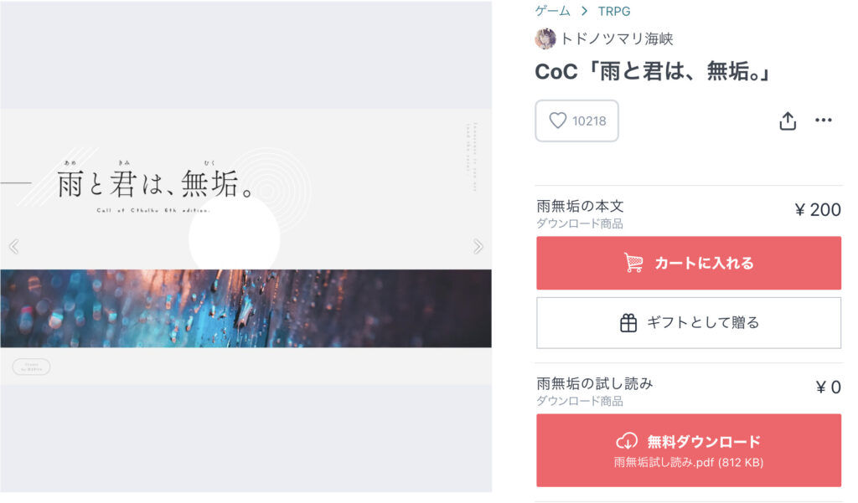Toggle the 10218 likes favorite button
Screen dimensions: 858x503
point(576,121)
